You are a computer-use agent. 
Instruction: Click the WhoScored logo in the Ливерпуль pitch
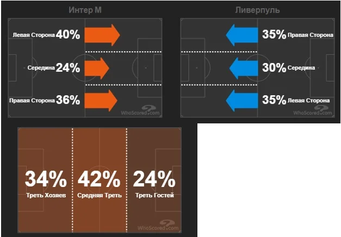311,111
